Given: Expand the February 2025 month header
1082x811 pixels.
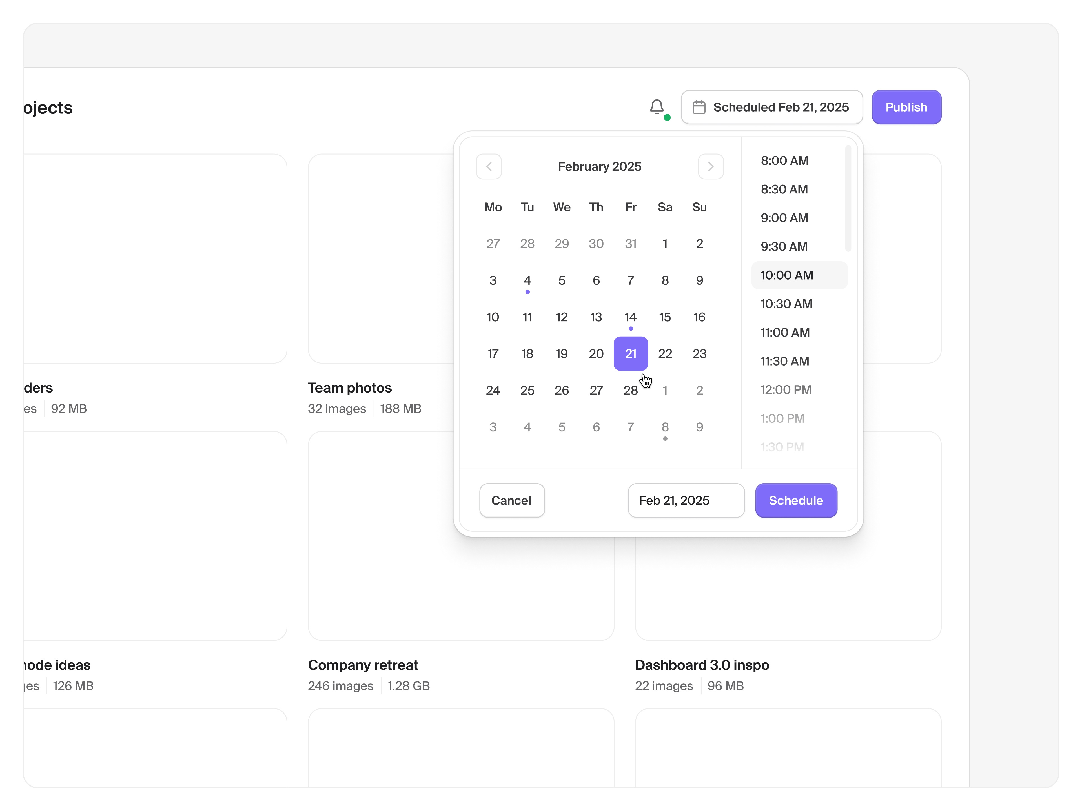Looking at the screenshot, I should (x=599, y=166).
